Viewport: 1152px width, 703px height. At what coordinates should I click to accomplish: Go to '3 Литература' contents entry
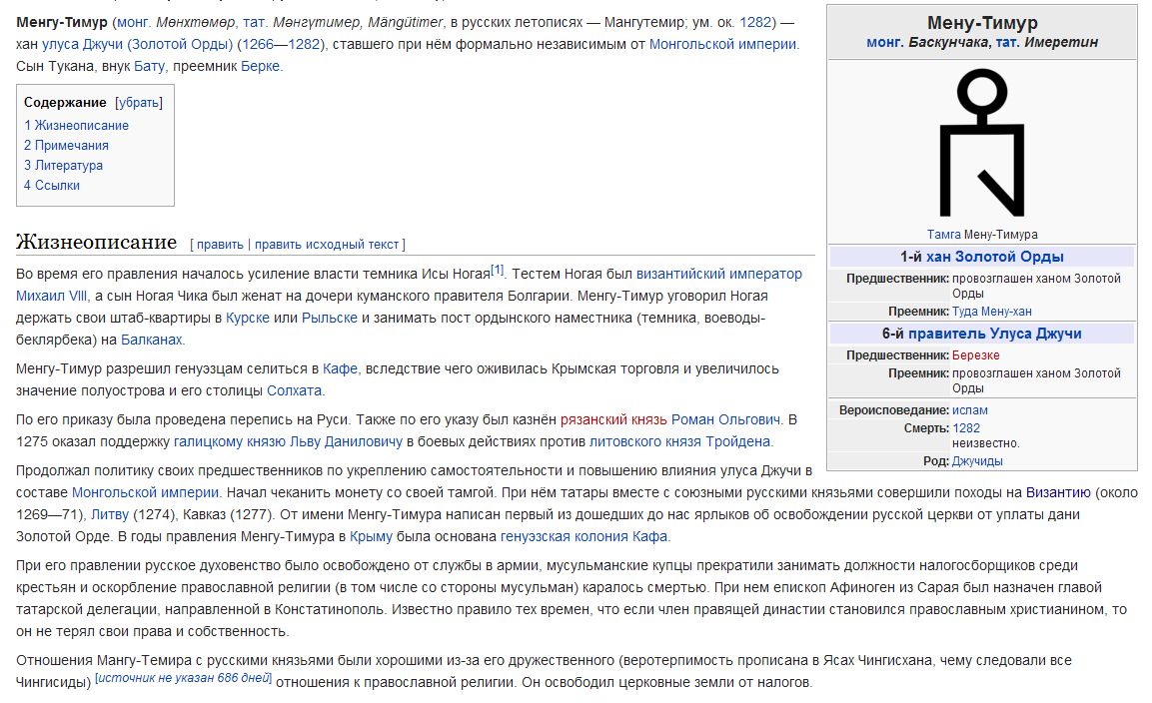(64, 166)
